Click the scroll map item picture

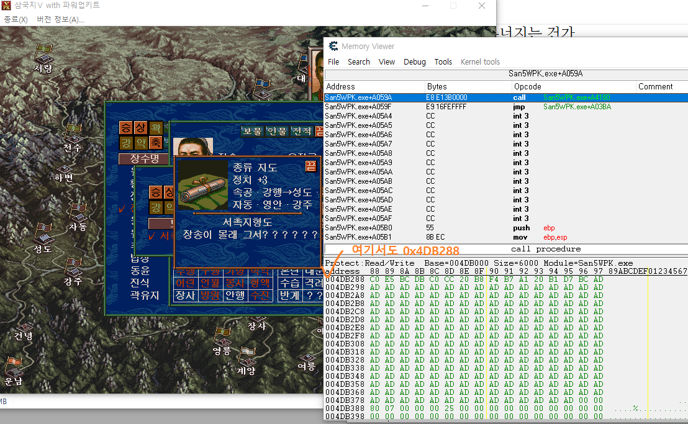click(x=203, y=184)
